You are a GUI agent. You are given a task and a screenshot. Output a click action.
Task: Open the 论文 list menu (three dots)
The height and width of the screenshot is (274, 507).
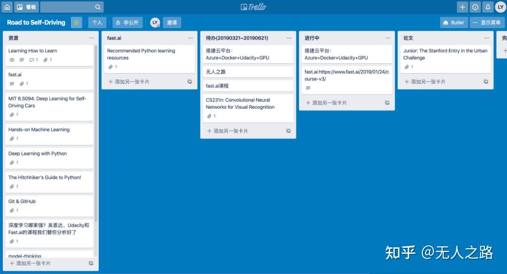pyautogui.click(x=486, y=38)
